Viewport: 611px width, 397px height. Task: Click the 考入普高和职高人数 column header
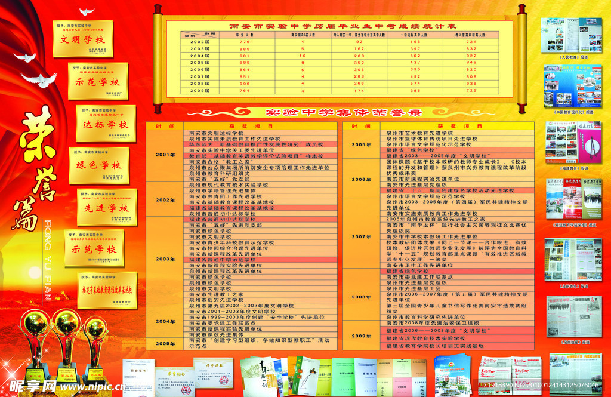coord(471,35)
